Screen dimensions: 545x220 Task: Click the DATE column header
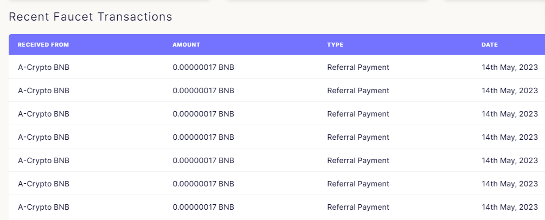pyautogui.click(x=489, y=44)
